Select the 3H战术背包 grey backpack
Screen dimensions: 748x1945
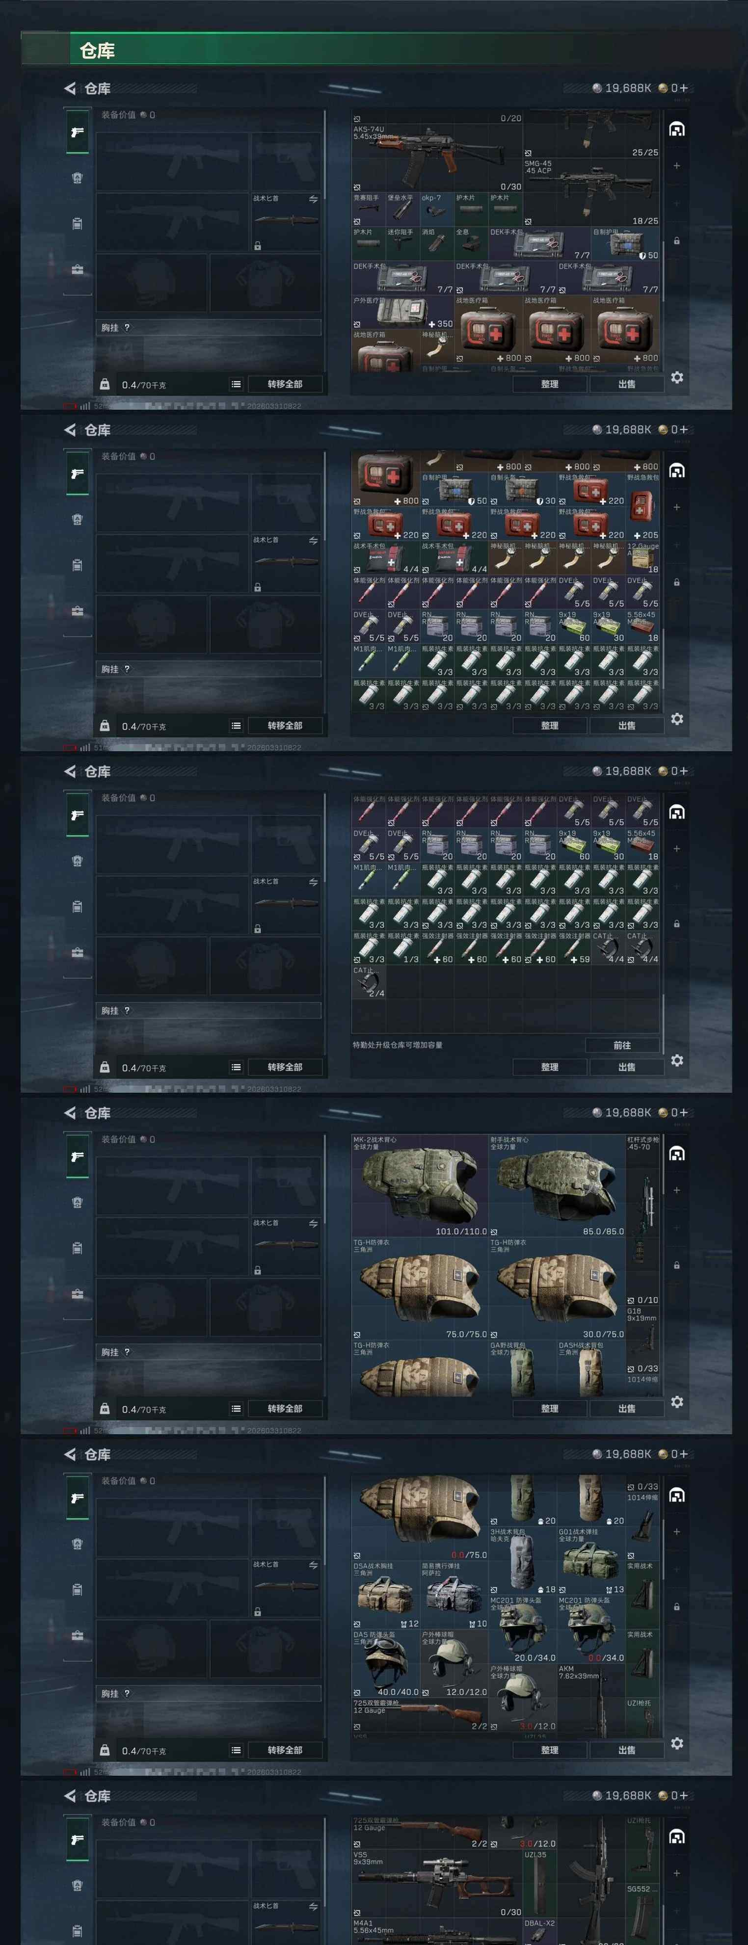[x=523, y=1561]
